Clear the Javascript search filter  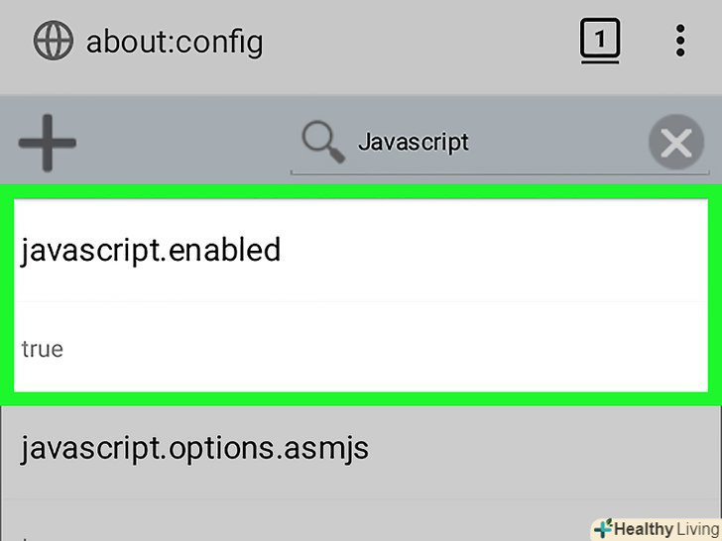(676, 144)
